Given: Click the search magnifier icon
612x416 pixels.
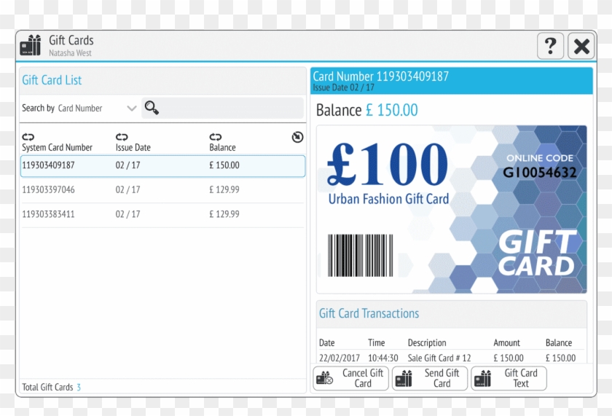Looking at the screenshot, I should pyautogui.click(x=152, y=108).
